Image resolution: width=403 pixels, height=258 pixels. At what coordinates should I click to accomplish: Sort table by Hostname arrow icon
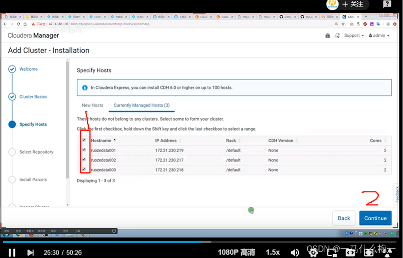(x=115, y=140)
